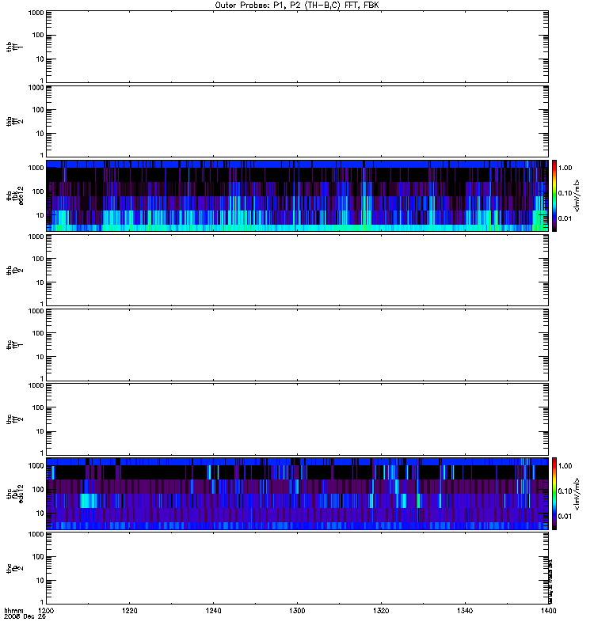This screenshot has width=594, height=633.
Task: Click the 'thc ffp 2' panel axis title
Action: pyautogui.click(x=14, y=568)
